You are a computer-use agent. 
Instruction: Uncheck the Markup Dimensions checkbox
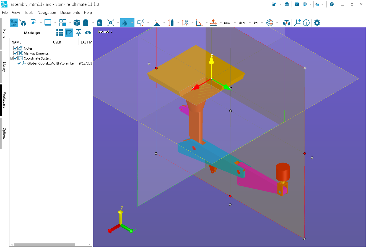click(x=15, y=53)
